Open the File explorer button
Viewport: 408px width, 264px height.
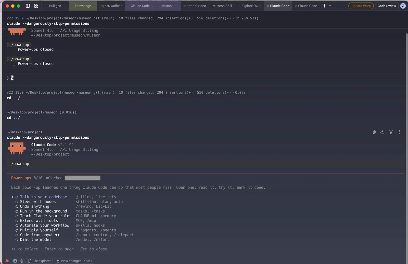[39, 261]
